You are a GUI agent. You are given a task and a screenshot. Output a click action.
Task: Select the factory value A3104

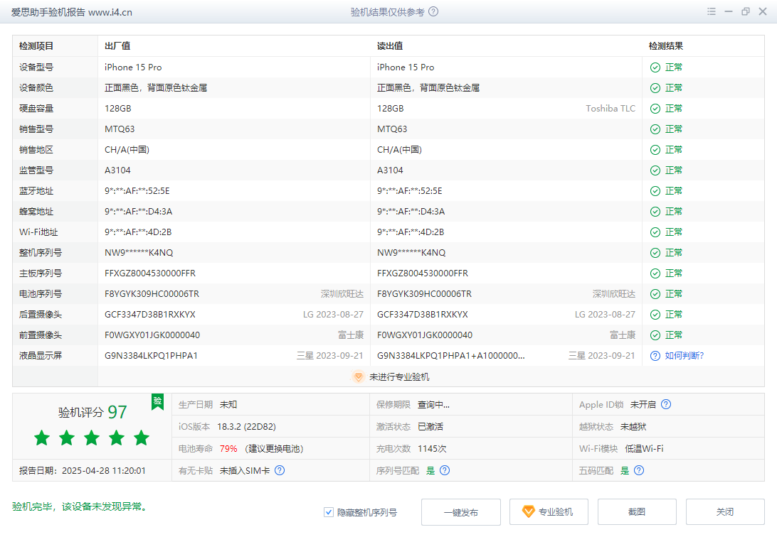tap(117, 170)
